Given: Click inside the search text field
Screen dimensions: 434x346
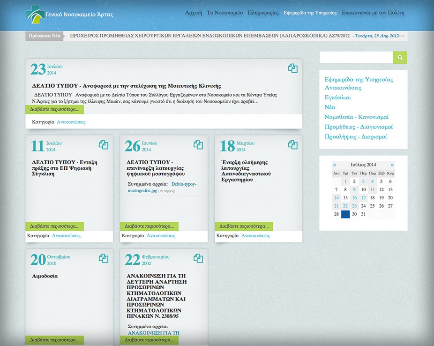Looking at the screenshot, I should [357, 58].
